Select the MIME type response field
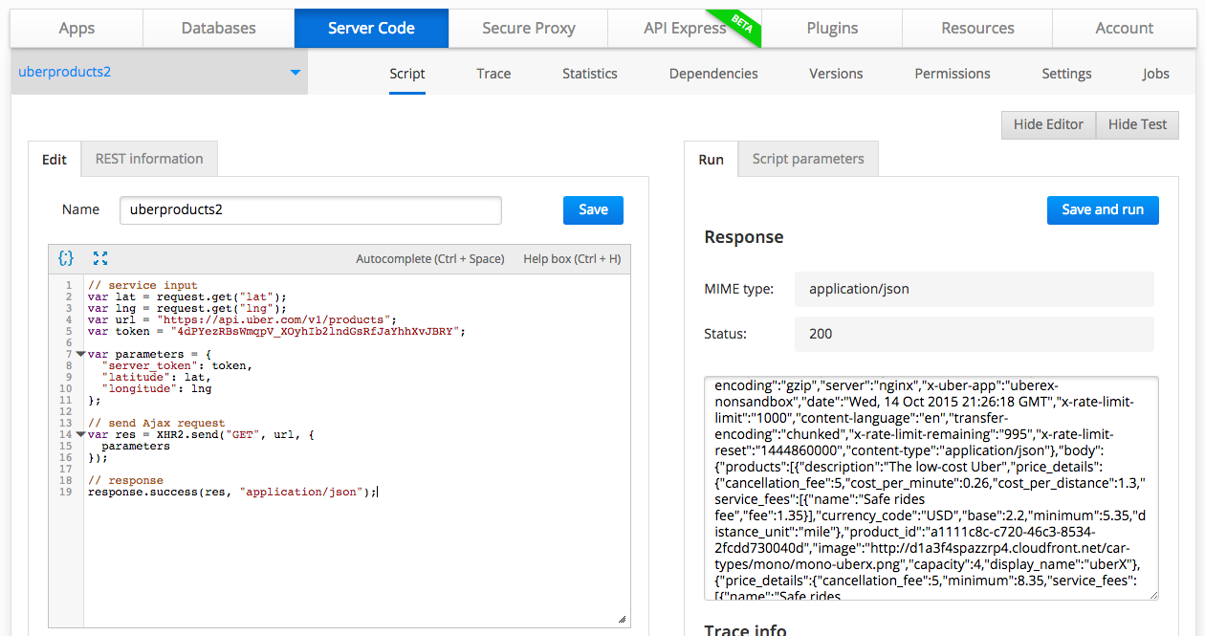This screenshot has width=1205, height=636. click(x=974, y=289)
